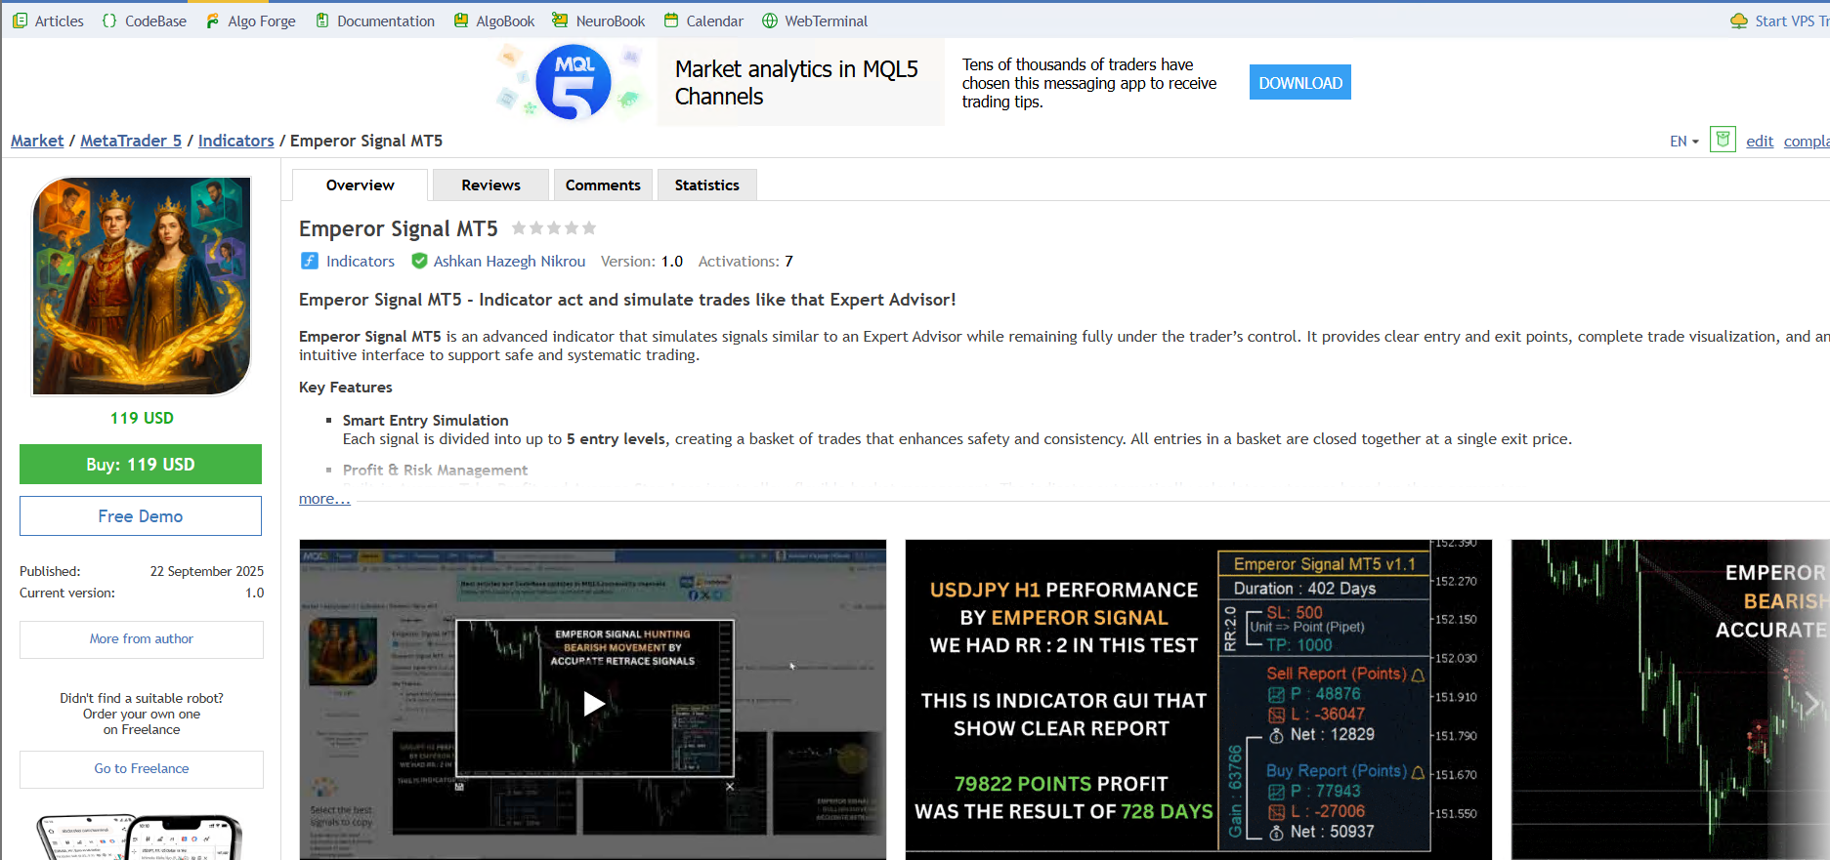The height and width of the screenshot is (860, 1830).
Task: Click the Start VPS cloud icon
Action: [1739, 20]
